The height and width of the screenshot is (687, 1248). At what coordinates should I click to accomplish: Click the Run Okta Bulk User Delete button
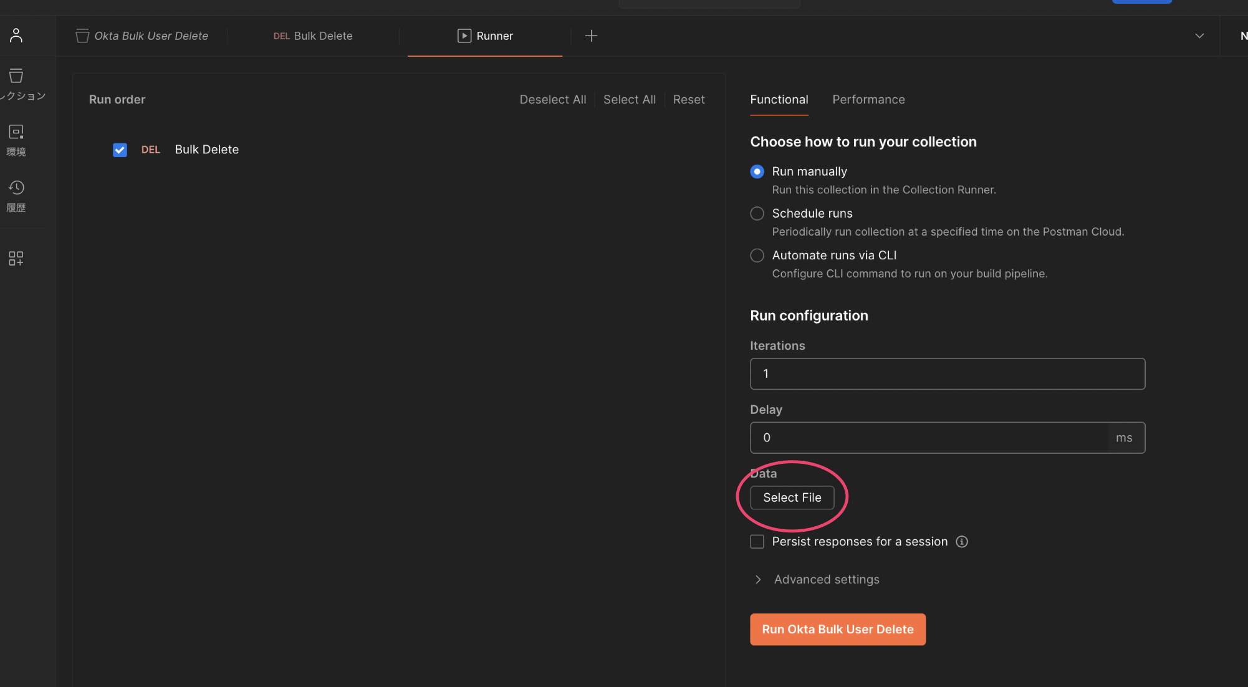[838, 629]
